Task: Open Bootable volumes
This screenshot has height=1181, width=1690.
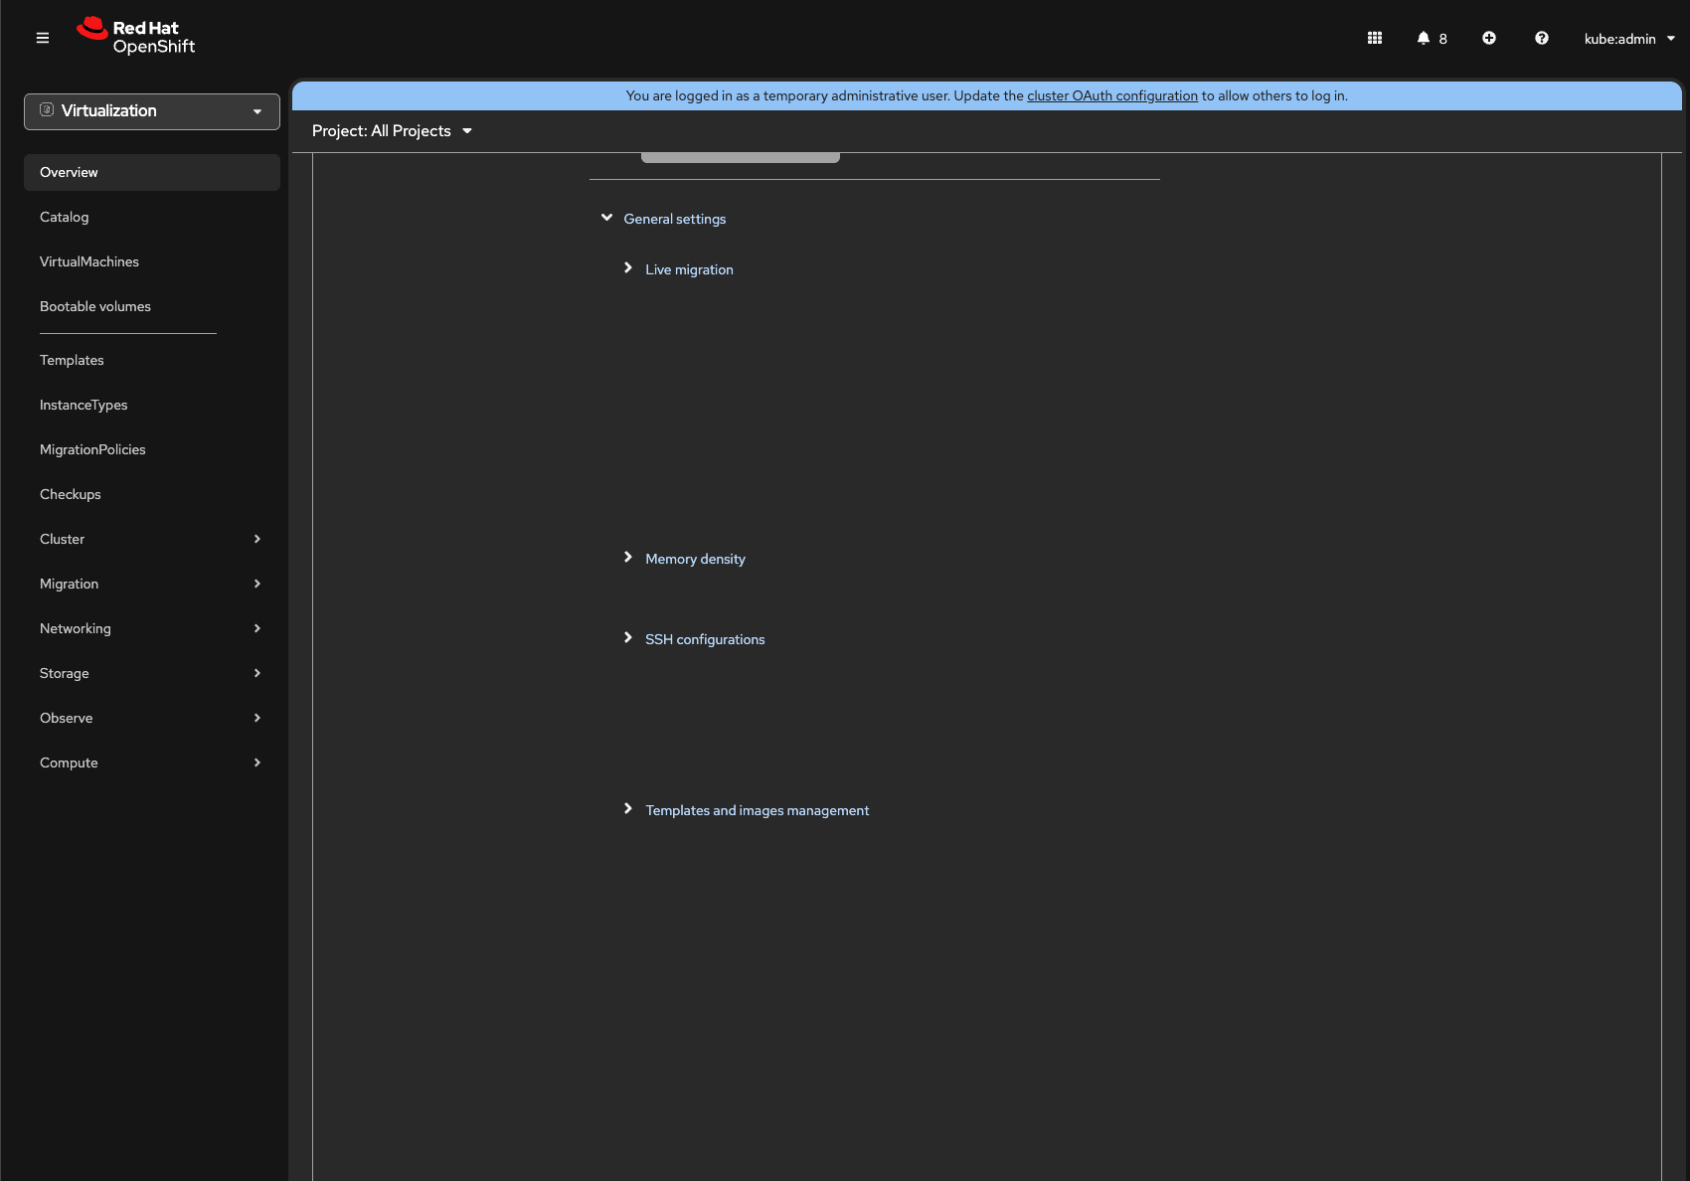Action: (x=152, y=306)
